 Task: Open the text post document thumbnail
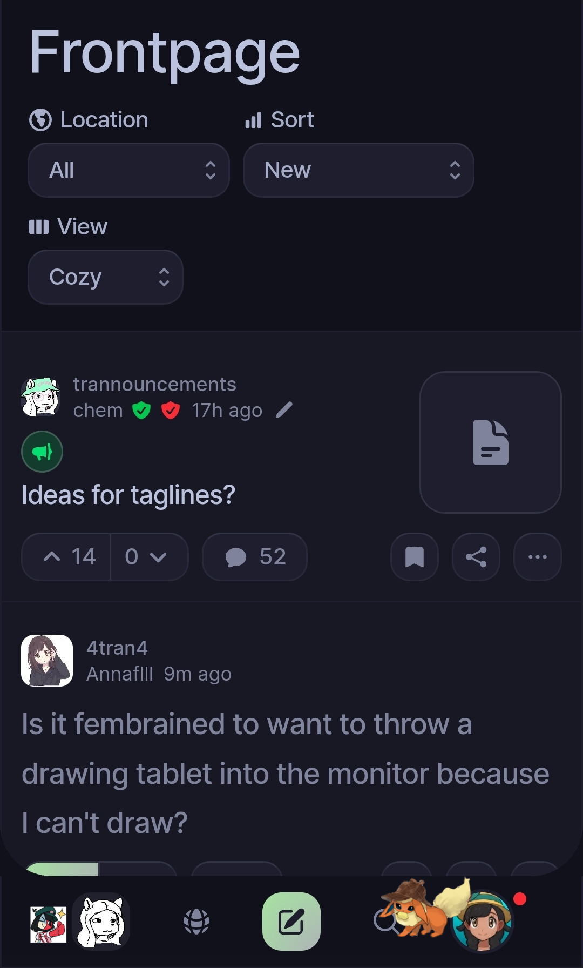[490, 442]
